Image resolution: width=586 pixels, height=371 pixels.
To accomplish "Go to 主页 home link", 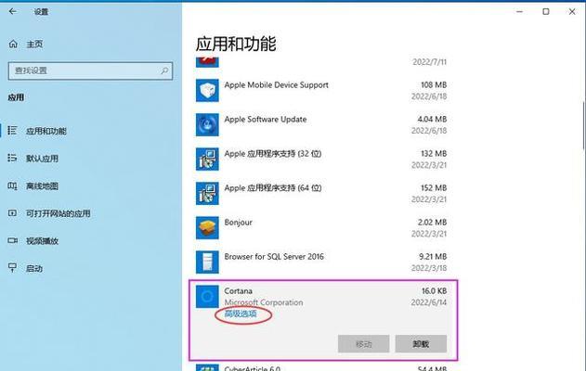I will click(x=34, y=44).
